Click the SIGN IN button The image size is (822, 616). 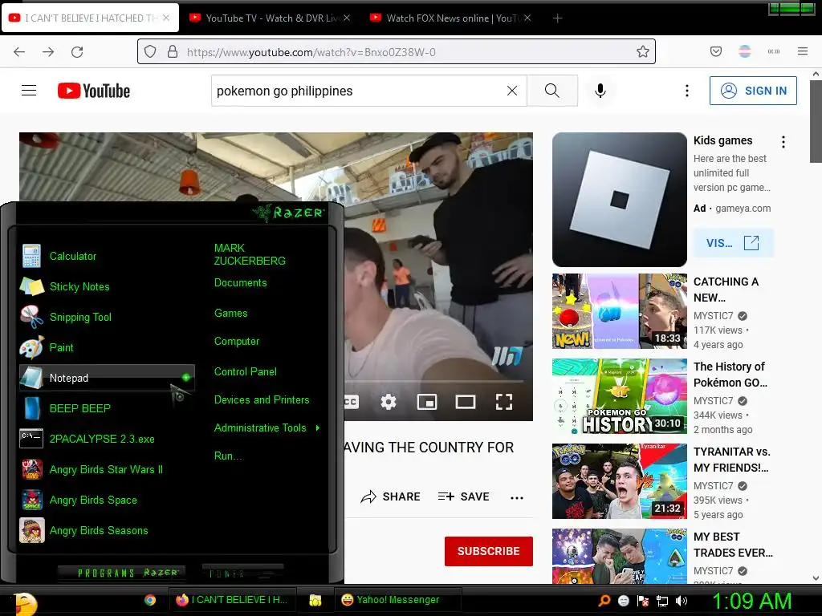pyautogui.click(x=753, y=91)
